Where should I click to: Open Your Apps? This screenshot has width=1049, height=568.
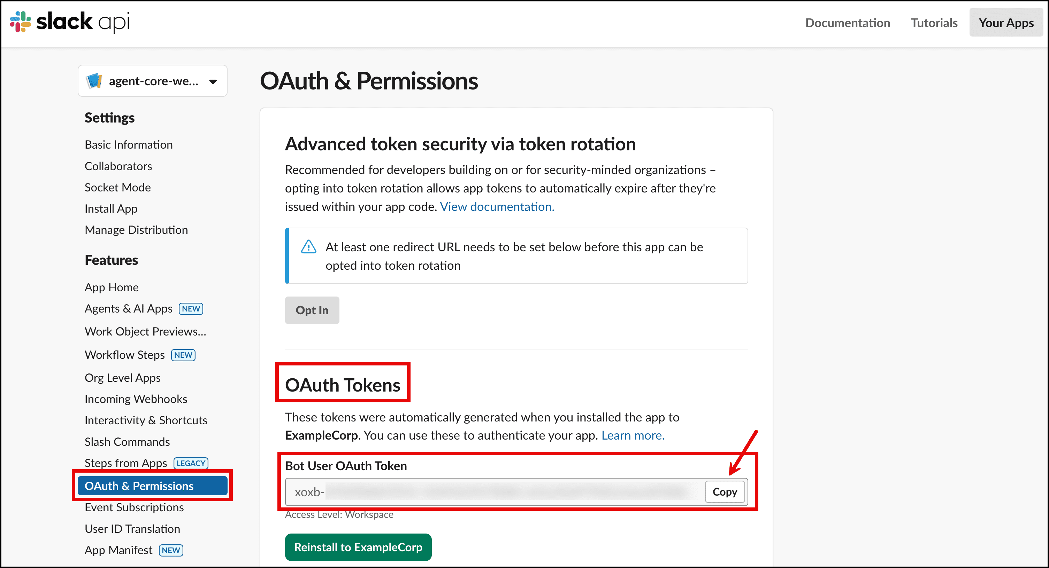point(1006,23)
